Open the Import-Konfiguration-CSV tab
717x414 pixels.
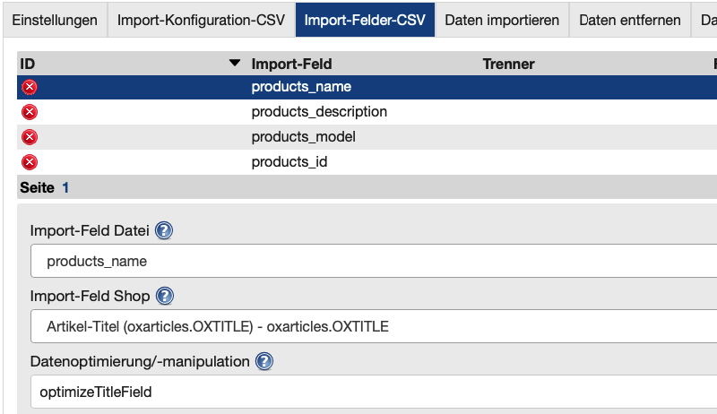click(201, 20)
